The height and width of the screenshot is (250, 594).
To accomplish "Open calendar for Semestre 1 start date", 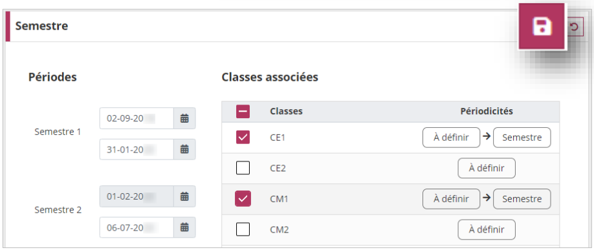I will (x=184, y=118).
